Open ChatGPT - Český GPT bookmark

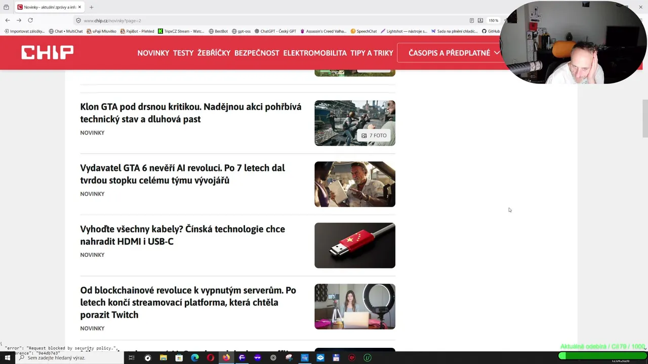275,31
